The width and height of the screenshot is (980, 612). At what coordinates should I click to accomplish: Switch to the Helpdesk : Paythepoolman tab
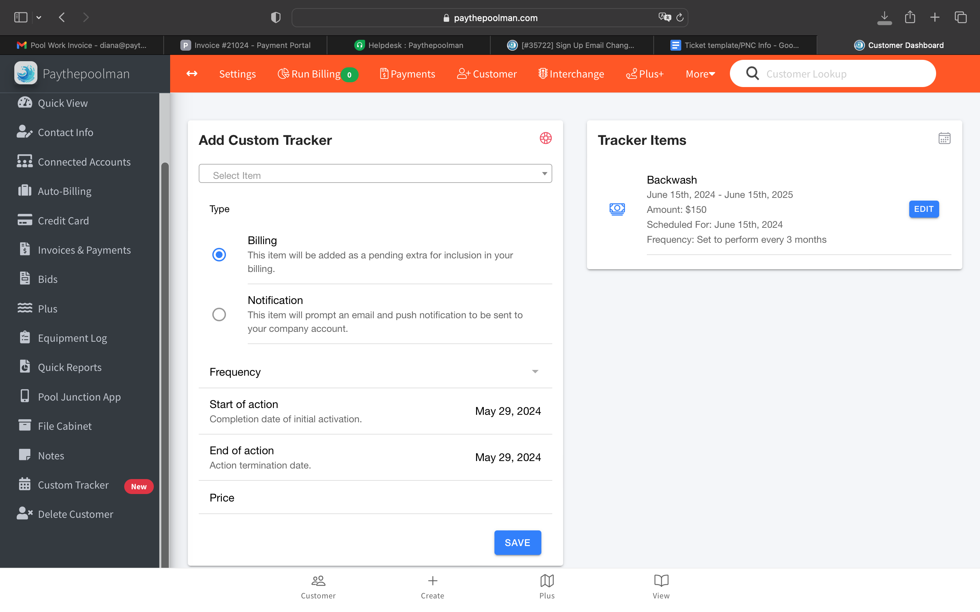pos(409,45)
